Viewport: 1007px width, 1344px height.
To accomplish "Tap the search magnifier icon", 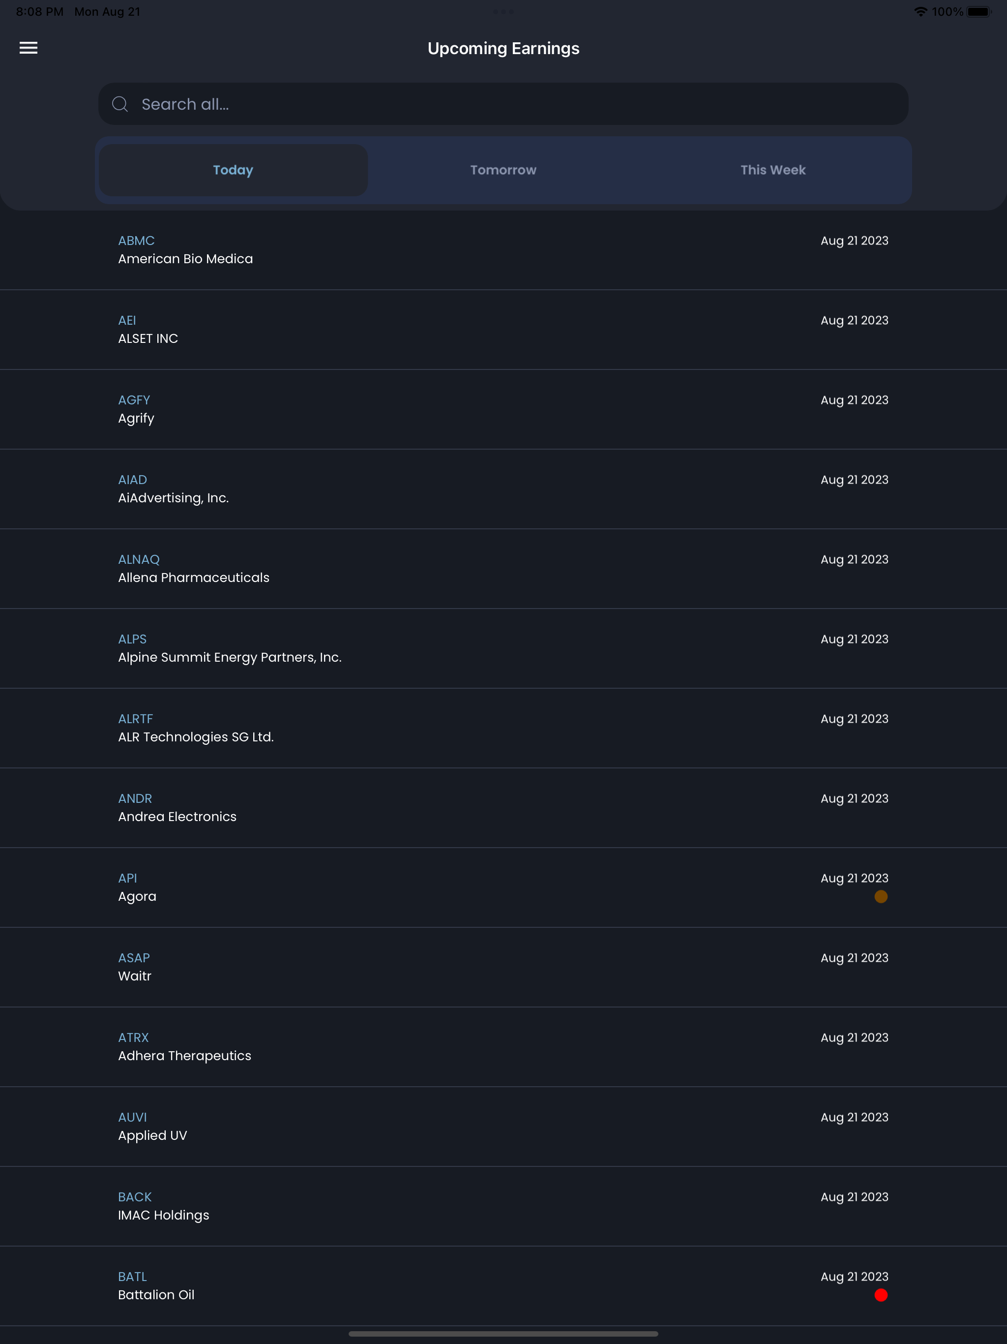I will (120, 104).
